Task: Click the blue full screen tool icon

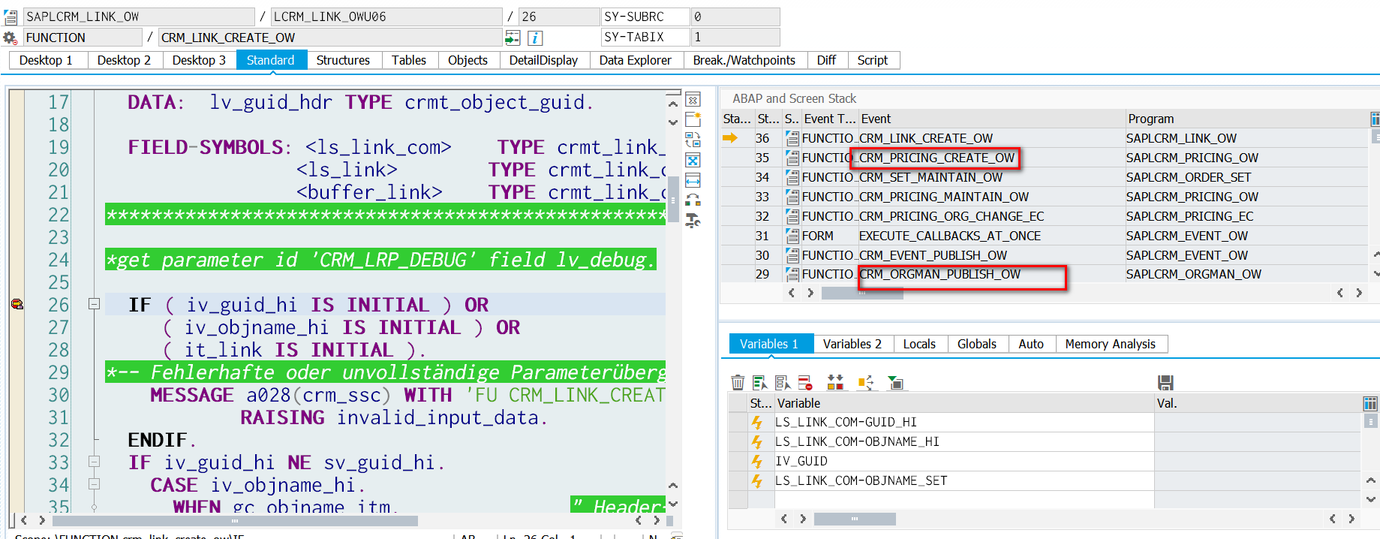Action: tap(693, 160)
